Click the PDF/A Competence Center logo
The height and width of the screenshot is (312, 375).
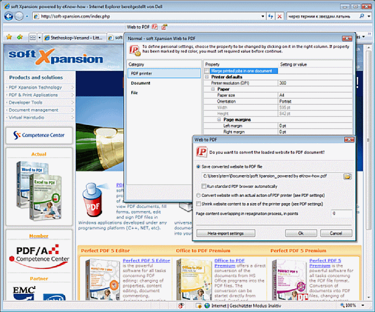click(39, 256)
